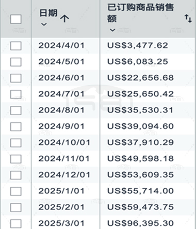Click the 2024/12/01 date cell
Viewport: 196px width, 229px height.
tap(64, 175)
